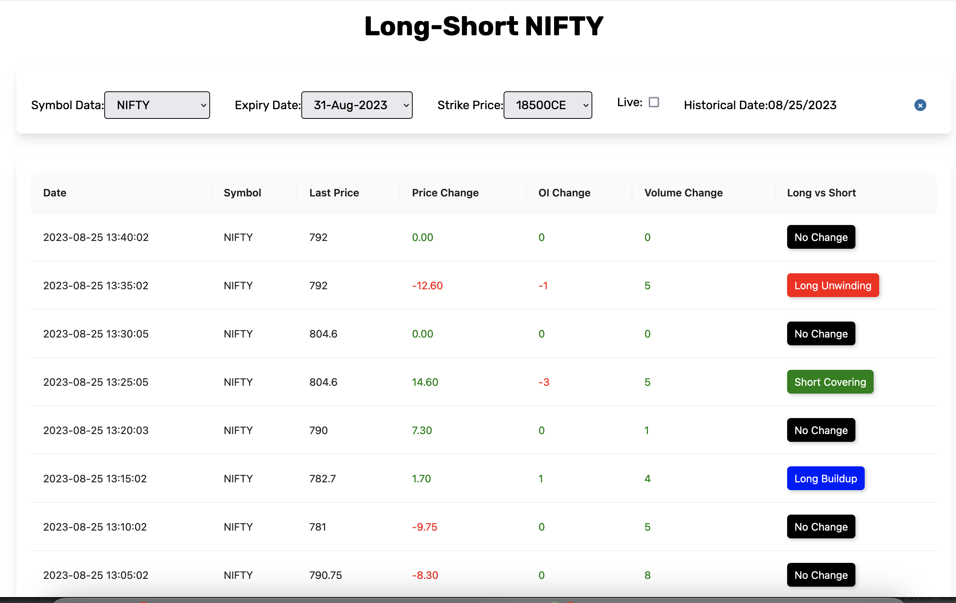
Task: Click the OI Change column header
Action: coord(564,193)
